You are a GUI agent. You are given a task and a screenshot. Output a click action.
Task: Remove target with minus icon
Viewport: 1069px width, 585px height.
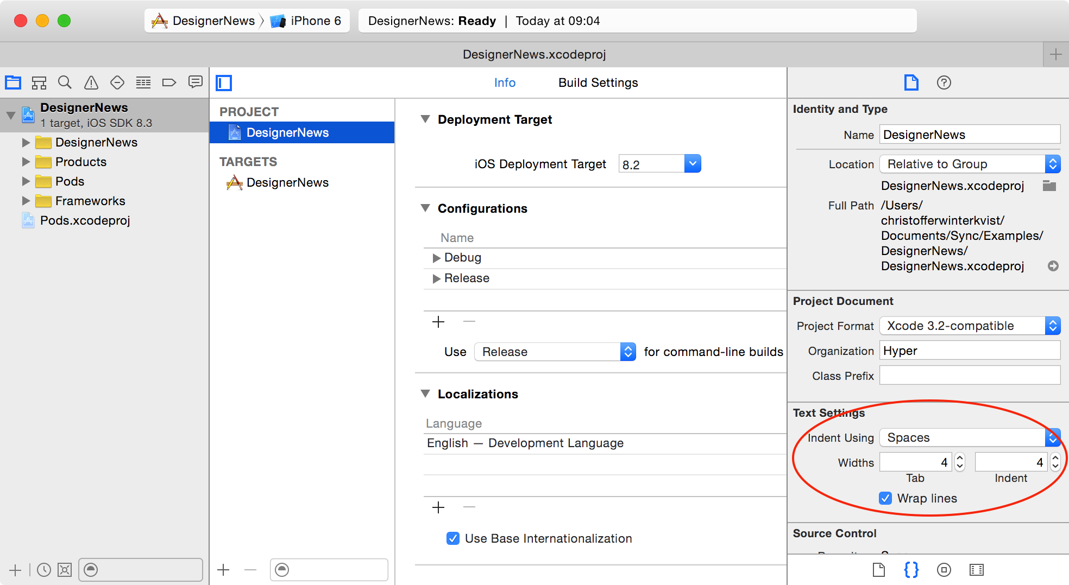coord(250,570)
